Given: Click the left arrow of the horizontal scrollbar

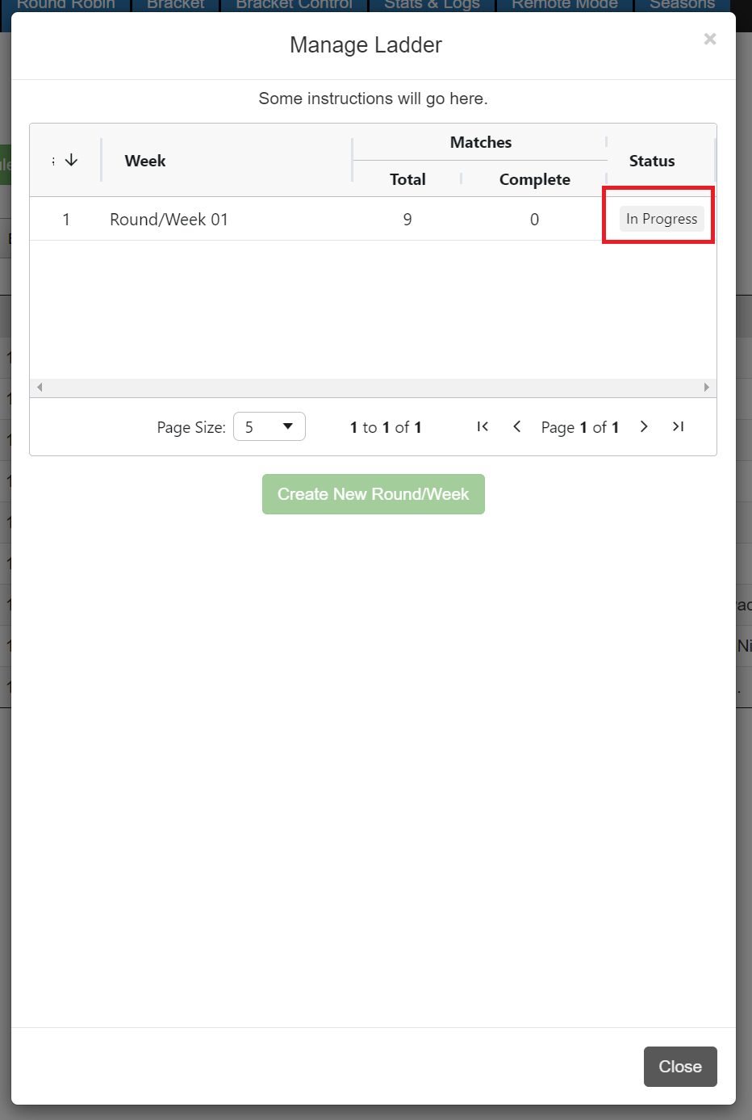Looking at the screenshot, I should [x=40, y=388].
